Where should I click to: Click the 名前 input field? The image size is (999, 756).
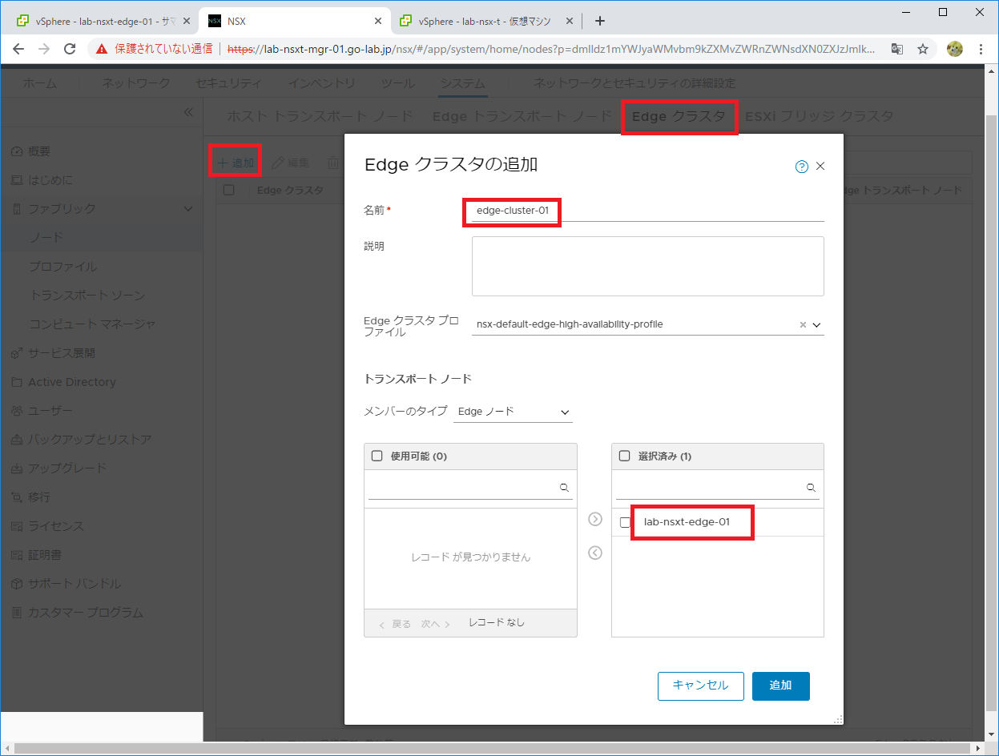coord(647,210)
